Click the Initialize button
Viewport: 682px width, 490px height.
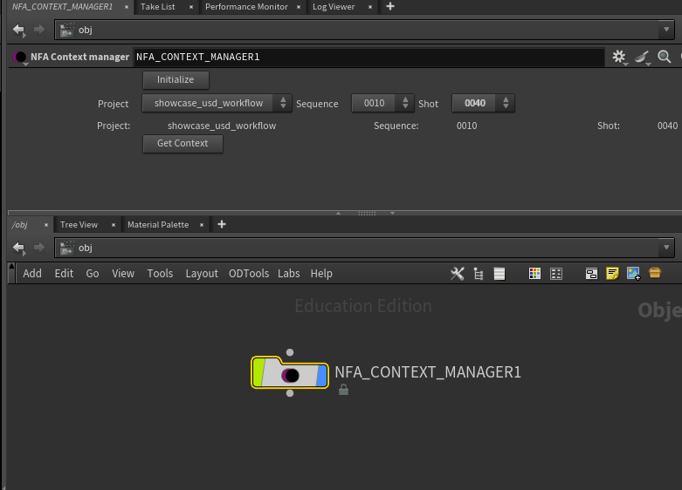pyautogui.click(x=176, y=80)
